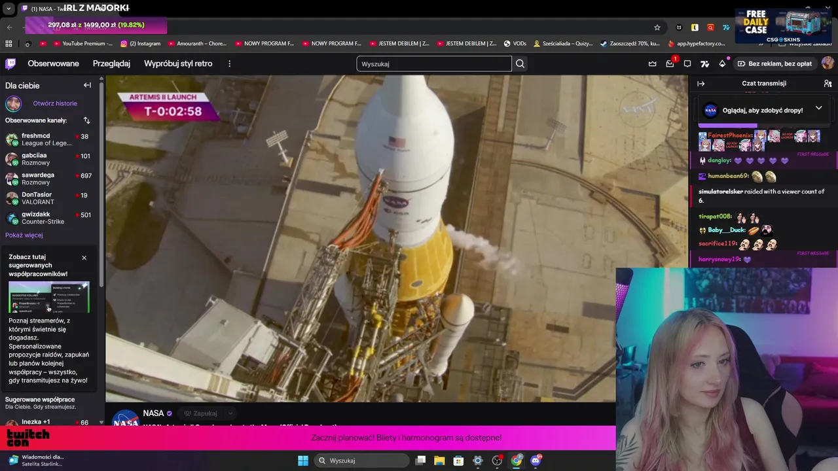Open the whispers chat bubble icon

(x=687, y=63)
